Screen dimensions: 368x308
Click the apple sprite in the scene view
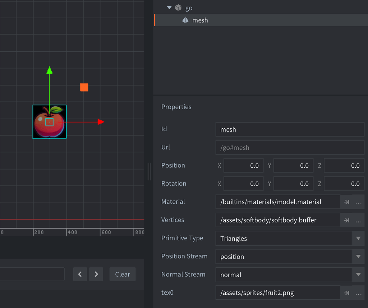(50, 122)
